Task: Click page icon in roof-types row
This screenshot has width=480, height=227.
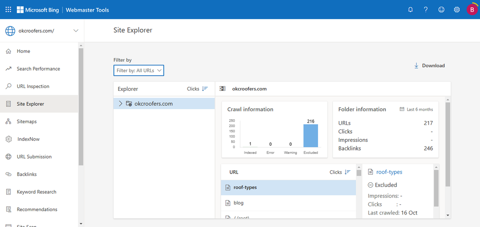Action: tap(227, 188)
